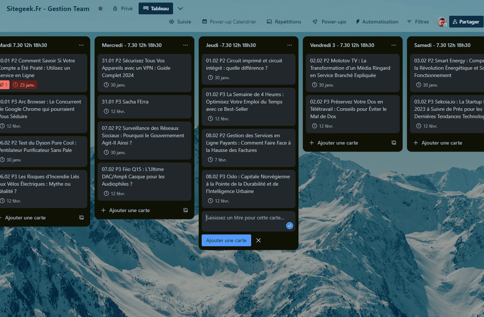Open Power-ups rocket menu
Screen dimensions: 484x317
[329, 22]
